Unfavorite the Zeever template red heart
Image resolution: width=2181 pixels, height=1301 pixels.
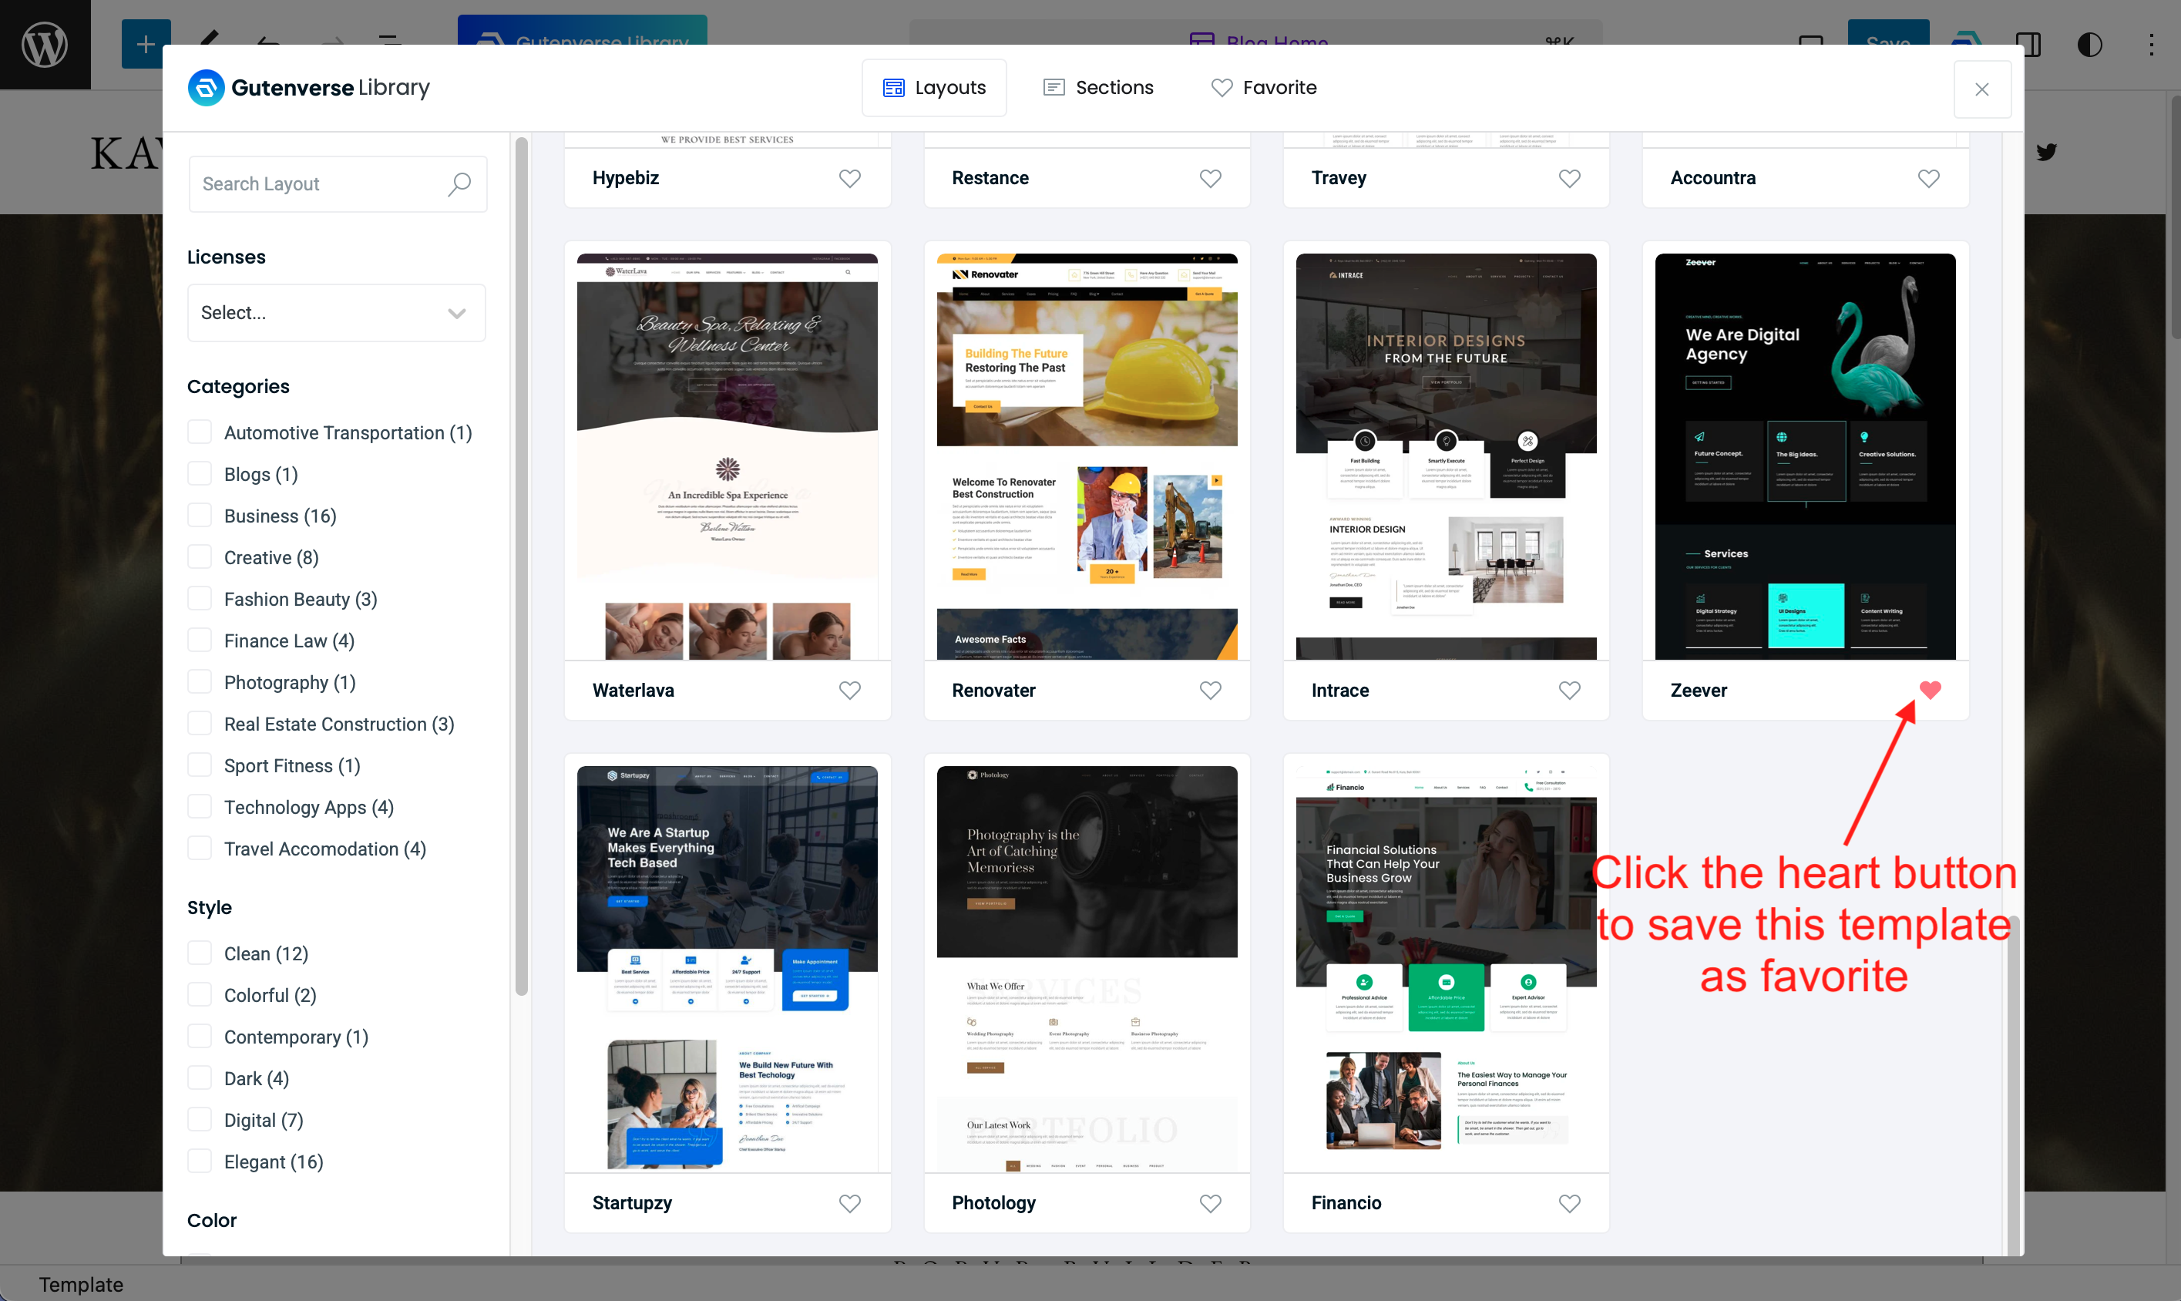1930,690
